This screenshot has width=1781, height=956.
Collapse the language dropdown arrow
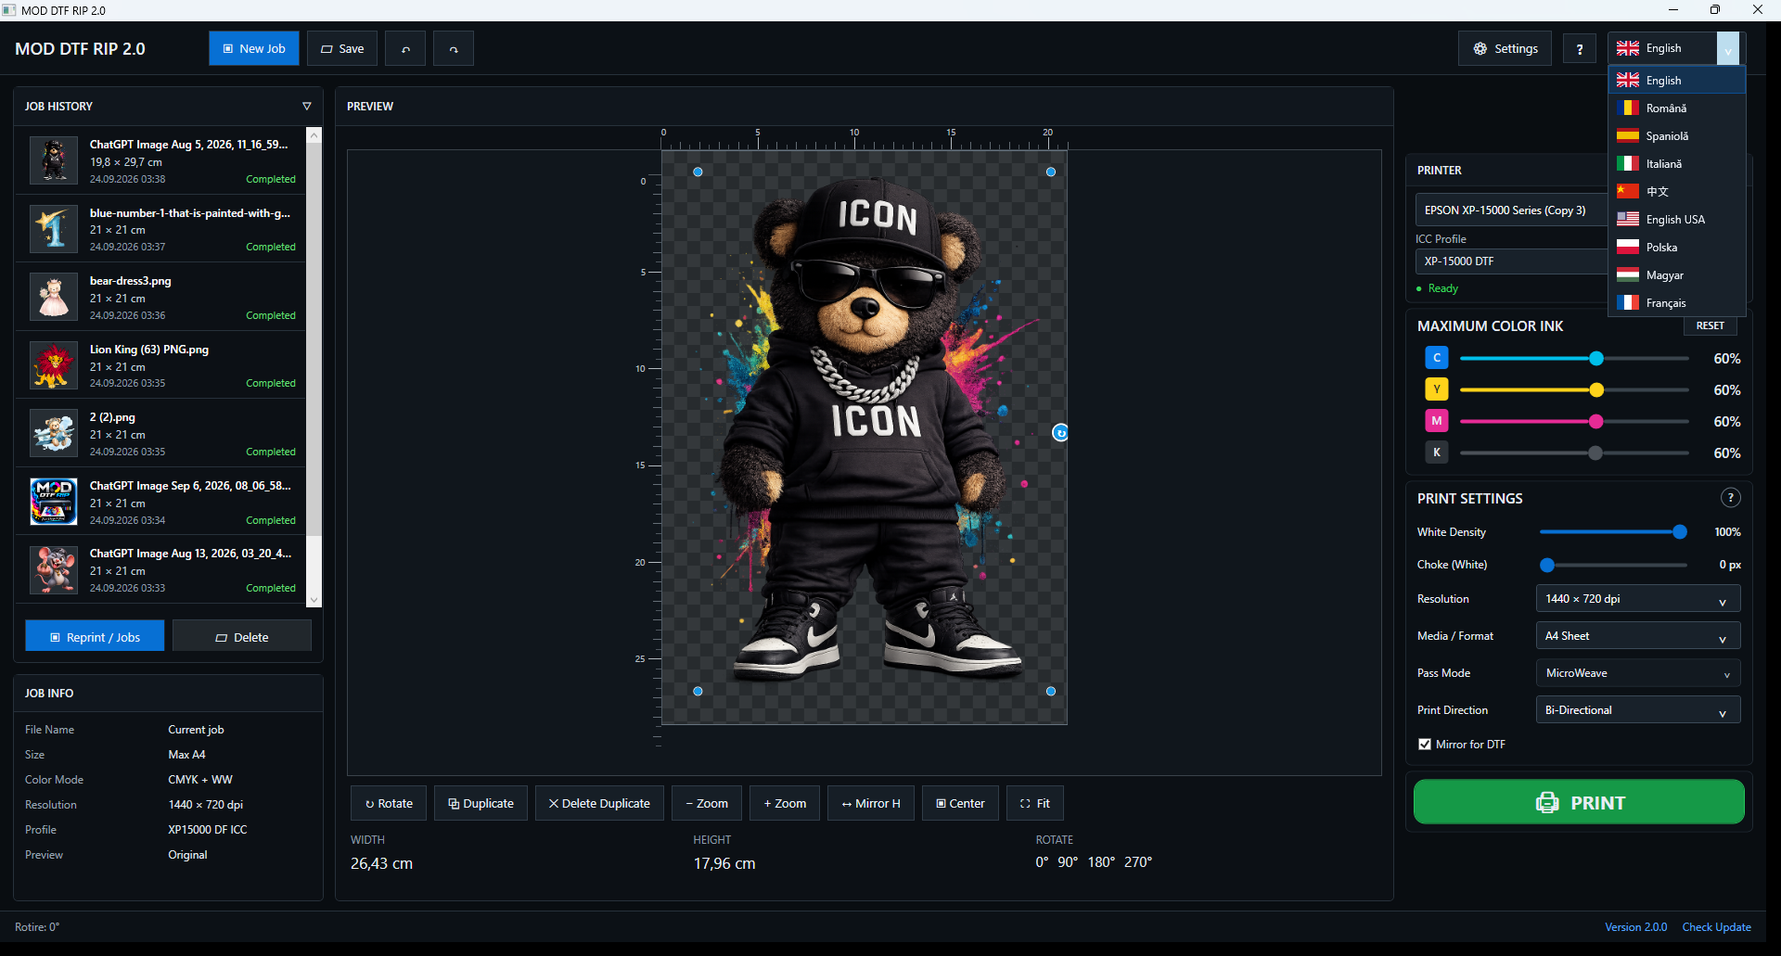(1728, 49)
